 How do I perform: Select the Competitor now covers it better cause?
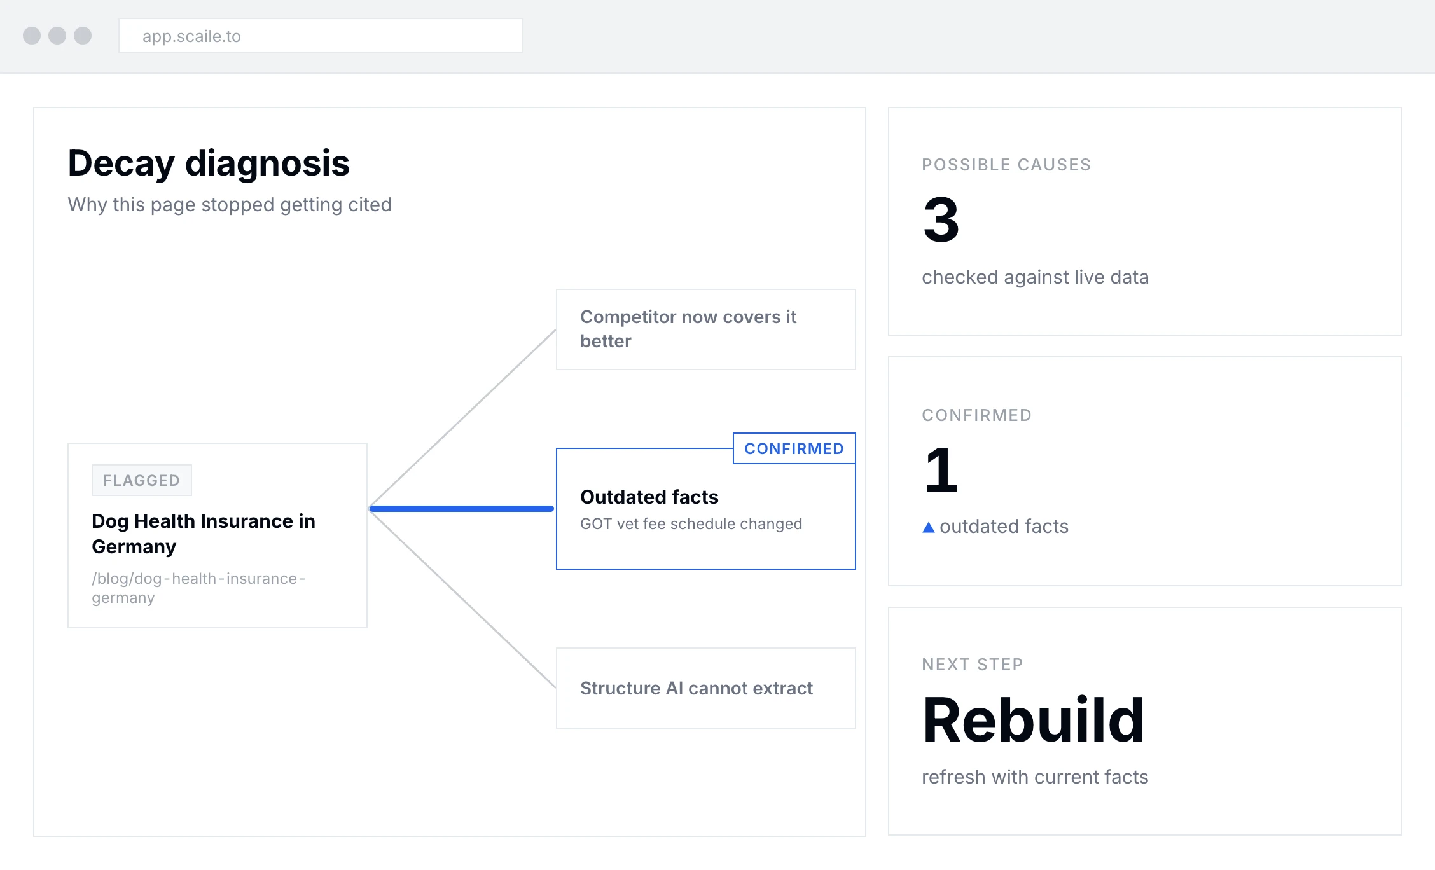click(x=706, y=329)
